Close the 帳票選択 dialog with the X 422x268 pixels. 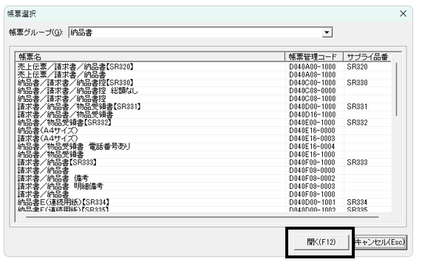pyautogui.click(x=403, y=13)
